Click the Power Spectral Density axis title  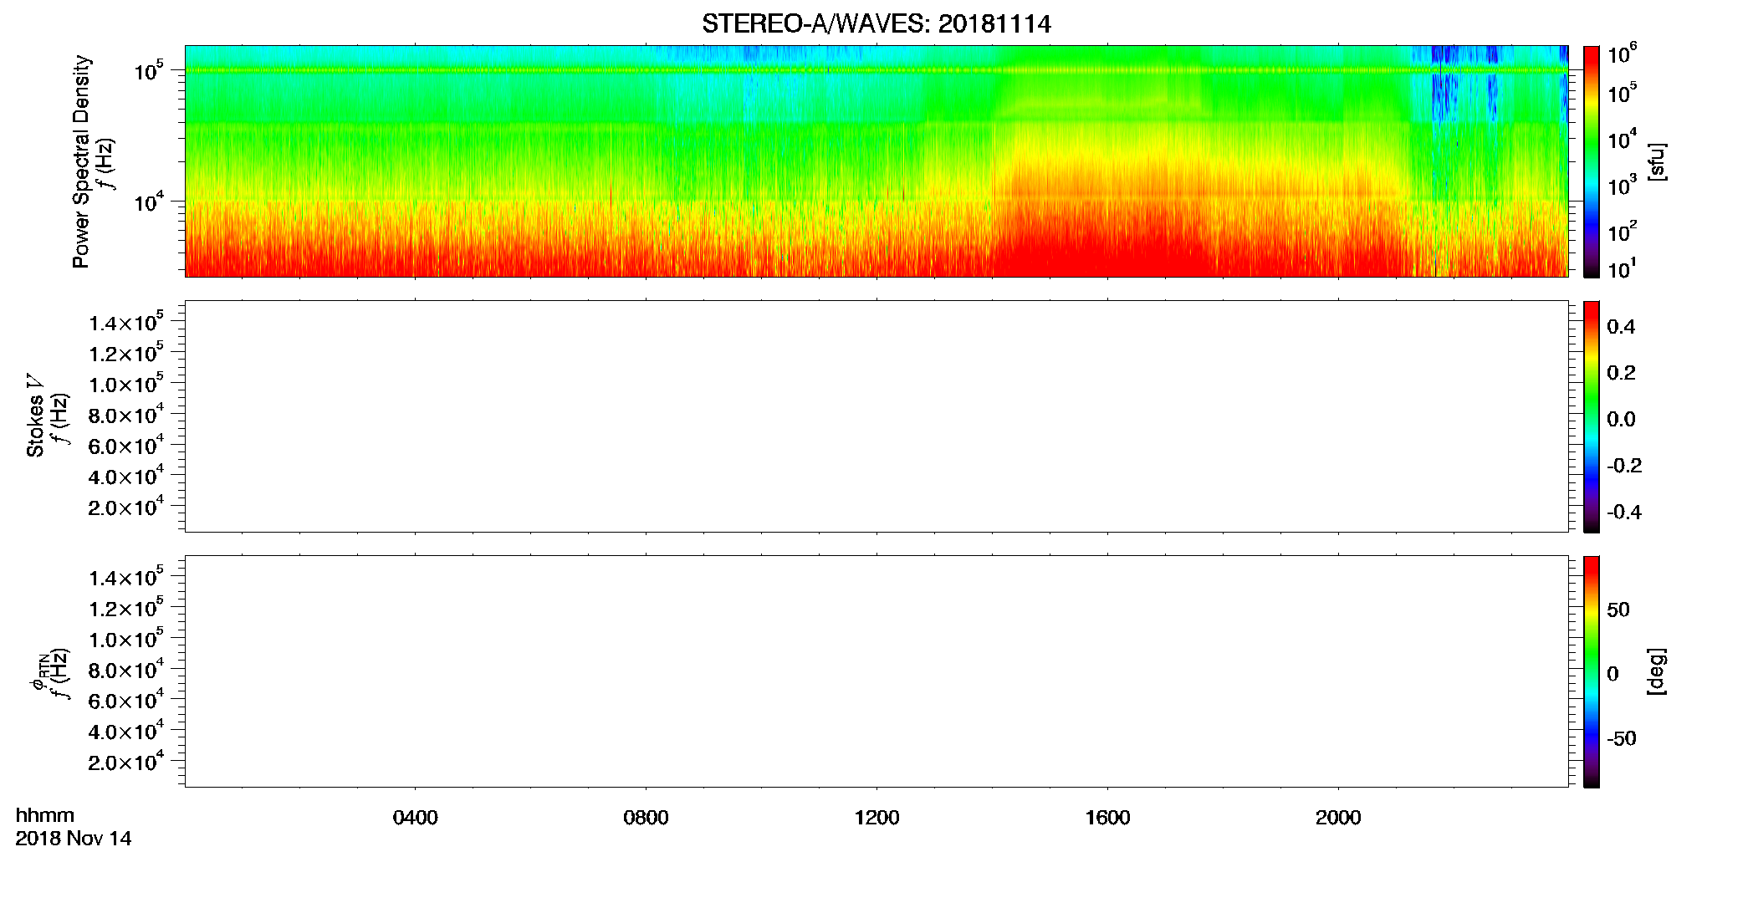point(81,161)
